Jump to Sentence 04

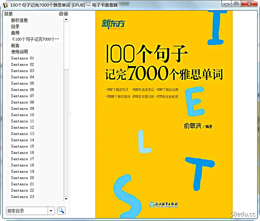pyautogui.click(x=22, y=77)
